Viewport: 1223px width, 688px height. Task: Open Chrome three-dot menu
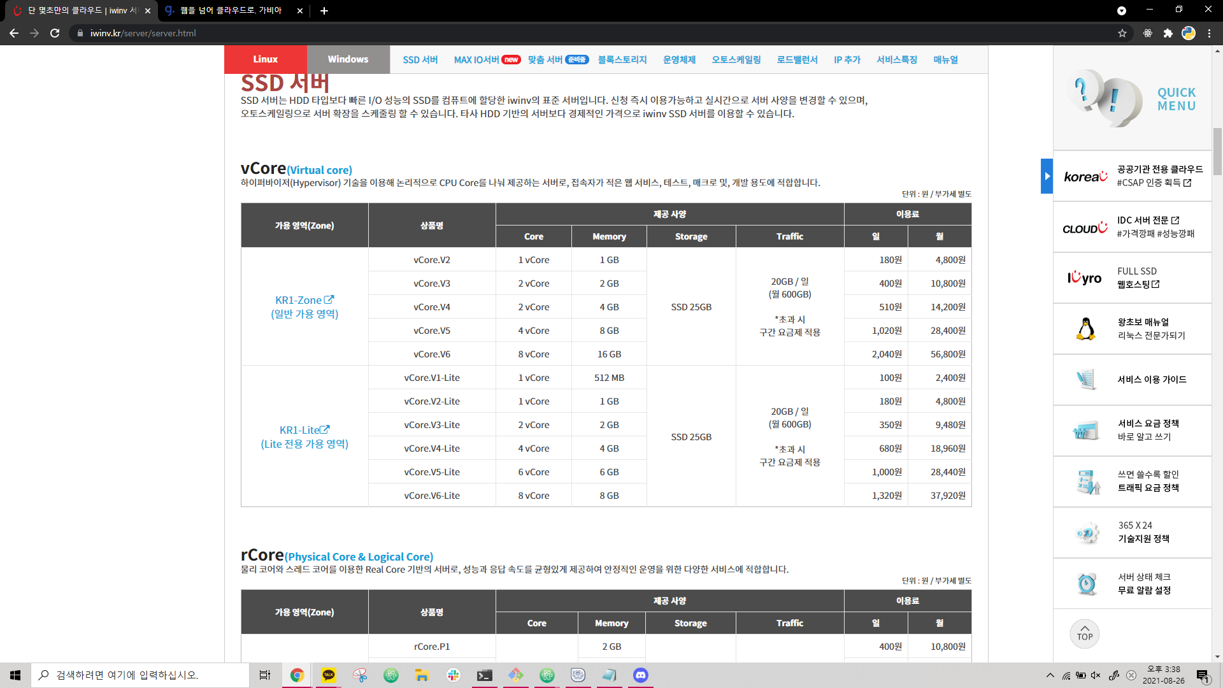1209,33
